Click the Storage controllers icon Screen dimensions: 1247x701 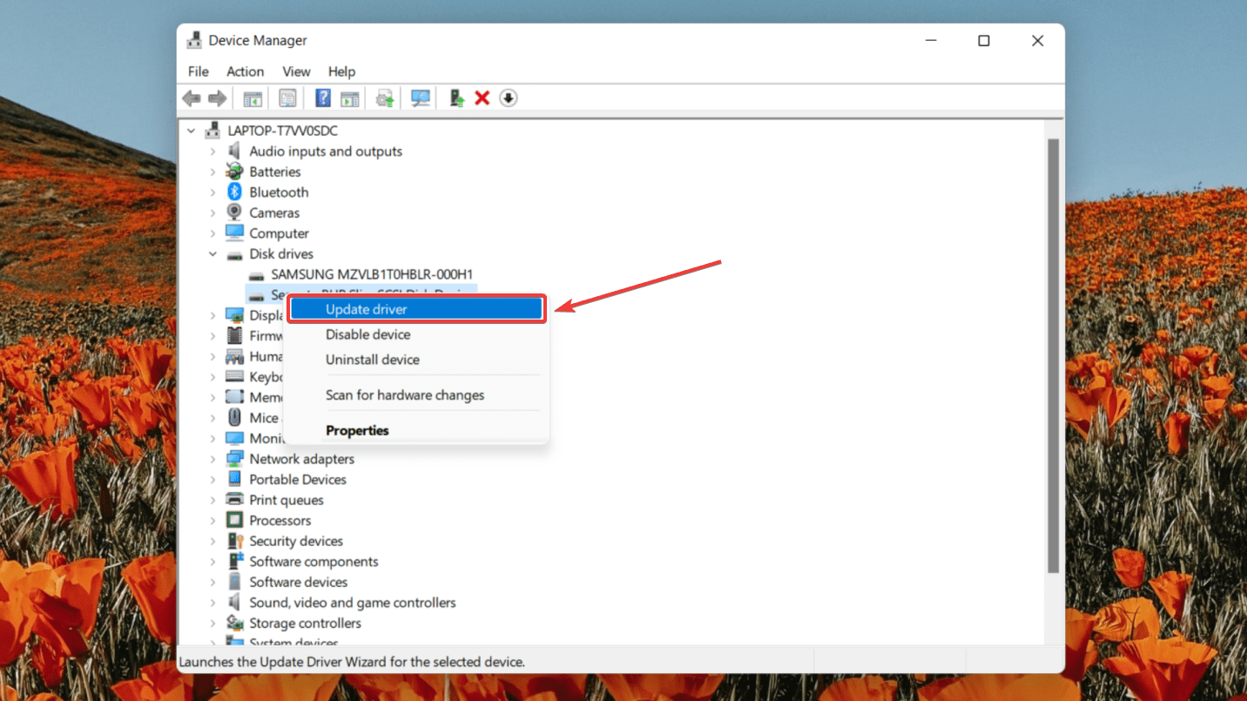[x=234, y=623]
